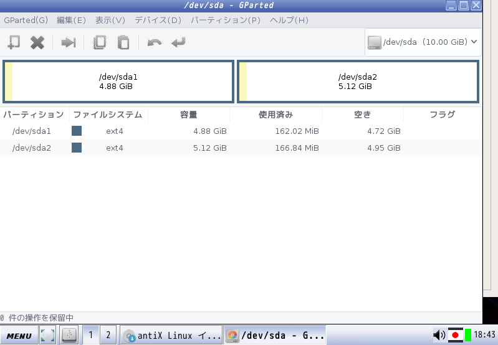Click the red Delete partition icon

pyautogui.click(x=37, y=42)
